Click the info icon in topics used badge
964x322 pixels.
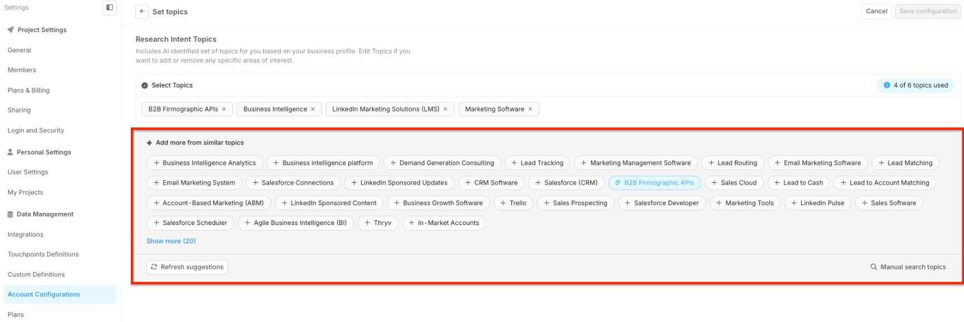tap(887, 85)
